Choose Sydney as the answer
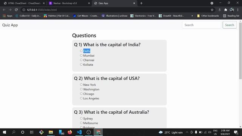The image size is (242, 136). (81, 118)
